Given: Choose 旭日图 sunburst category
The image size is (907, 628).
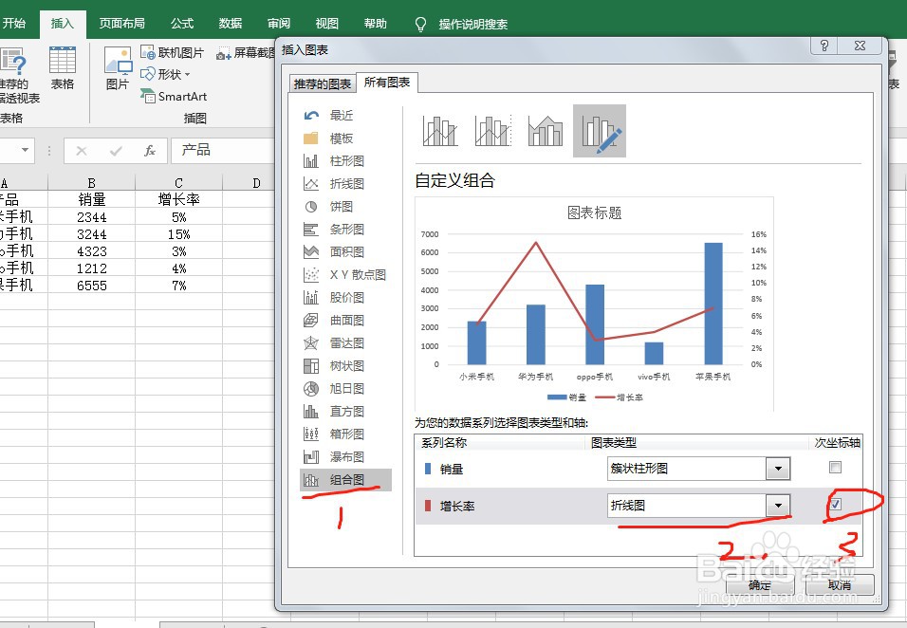Looking at the screenshot, I should pyautogui.click(x=345, y=389).
